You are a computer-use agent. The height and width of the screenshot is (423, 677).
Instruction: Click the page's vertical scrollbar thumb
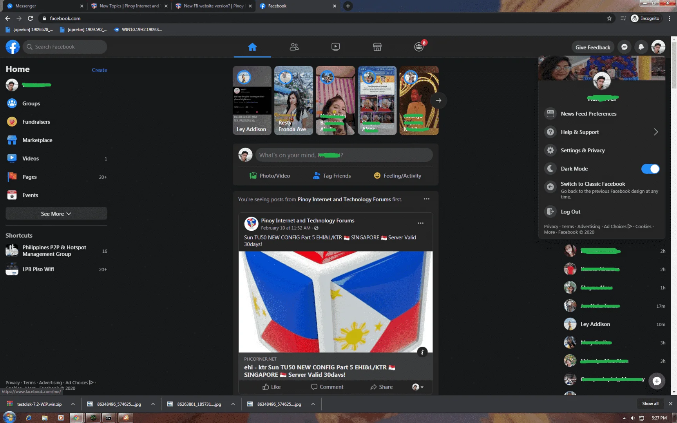[674, 65]
